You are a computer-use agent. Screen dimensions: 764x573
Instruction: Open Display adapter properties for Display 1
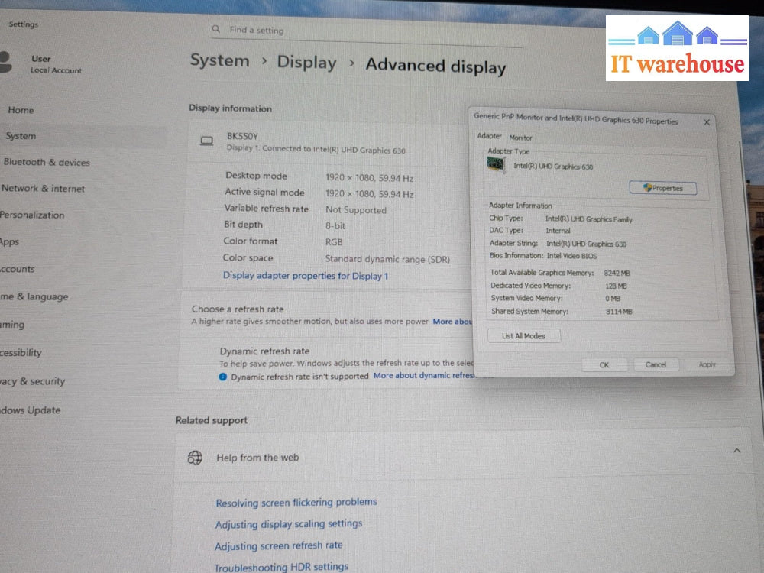point(306,276)
